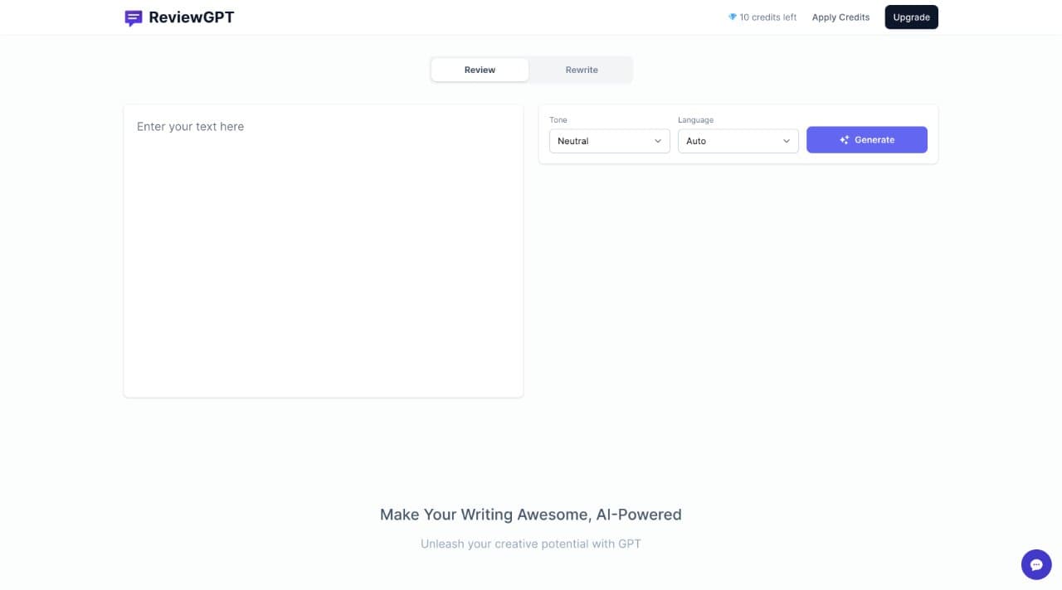Open the chat support bubble icon

pos(1036,565)
